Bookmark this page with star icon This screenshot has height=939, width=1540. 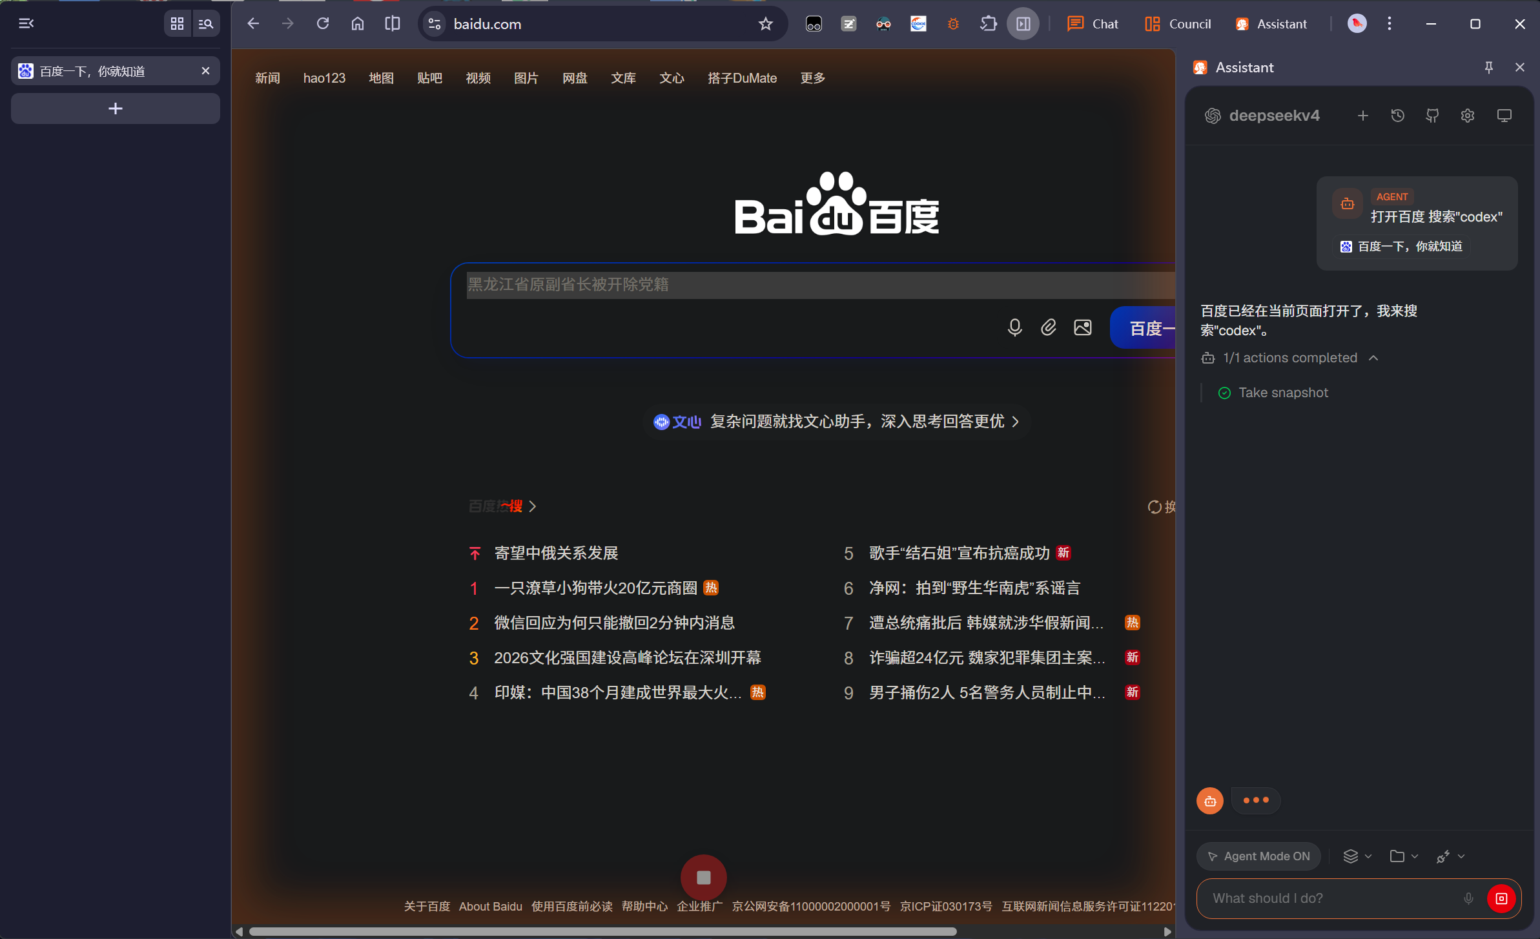point(766,24)
